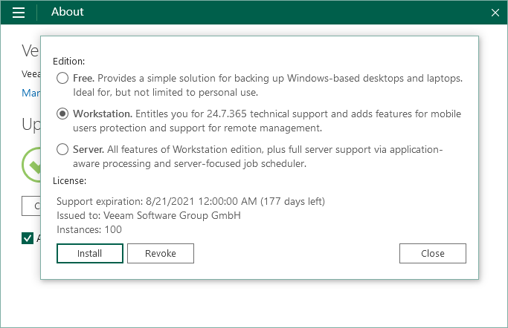
Task: Click the Issued to Veeam Software text
Action: coord(149,215)
